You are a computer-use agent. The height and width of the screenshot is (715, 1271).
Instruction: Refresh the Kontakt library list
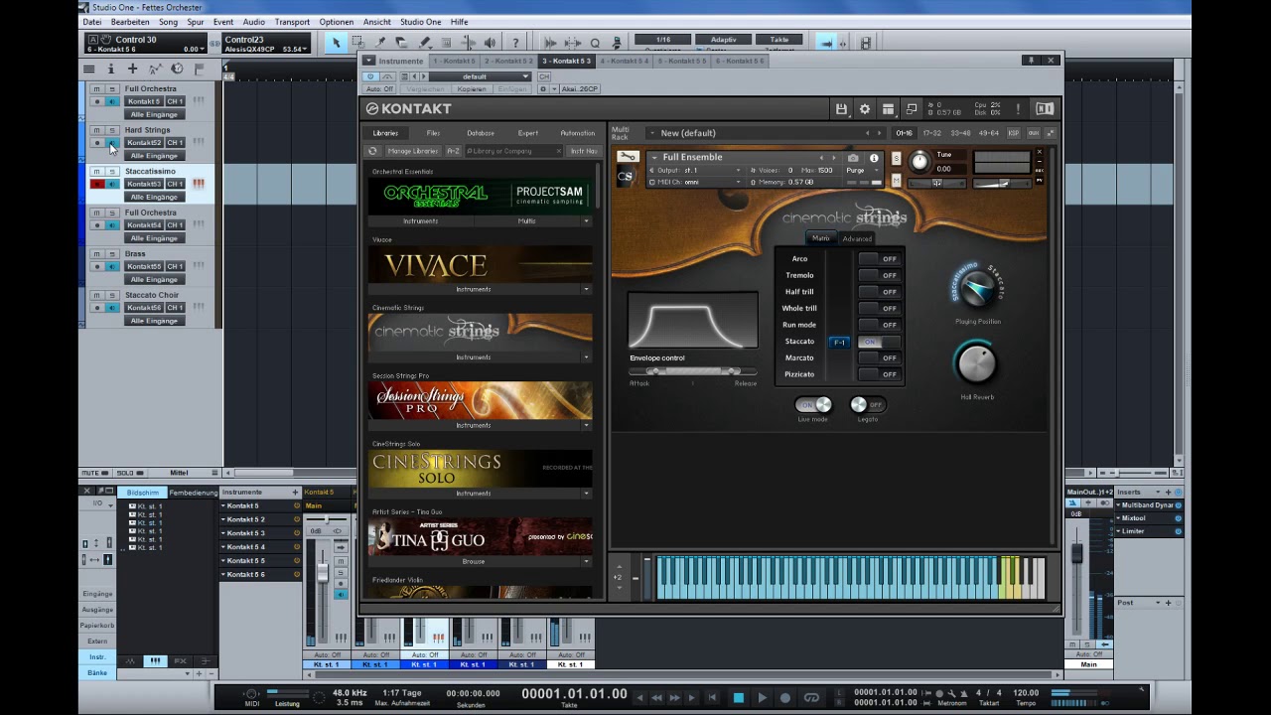372,151
